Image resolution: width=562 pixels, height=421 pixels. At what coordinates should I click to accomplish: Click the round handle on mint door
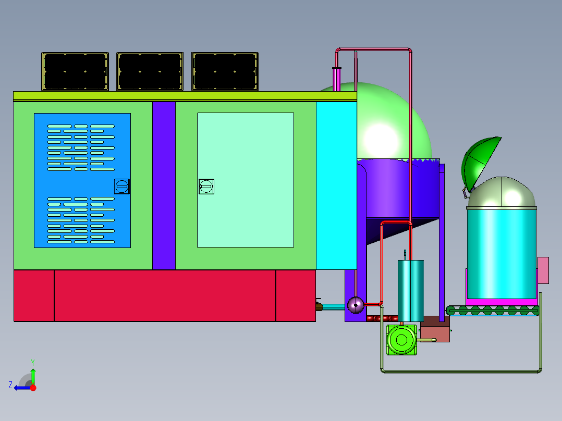[x=206, y=187]
